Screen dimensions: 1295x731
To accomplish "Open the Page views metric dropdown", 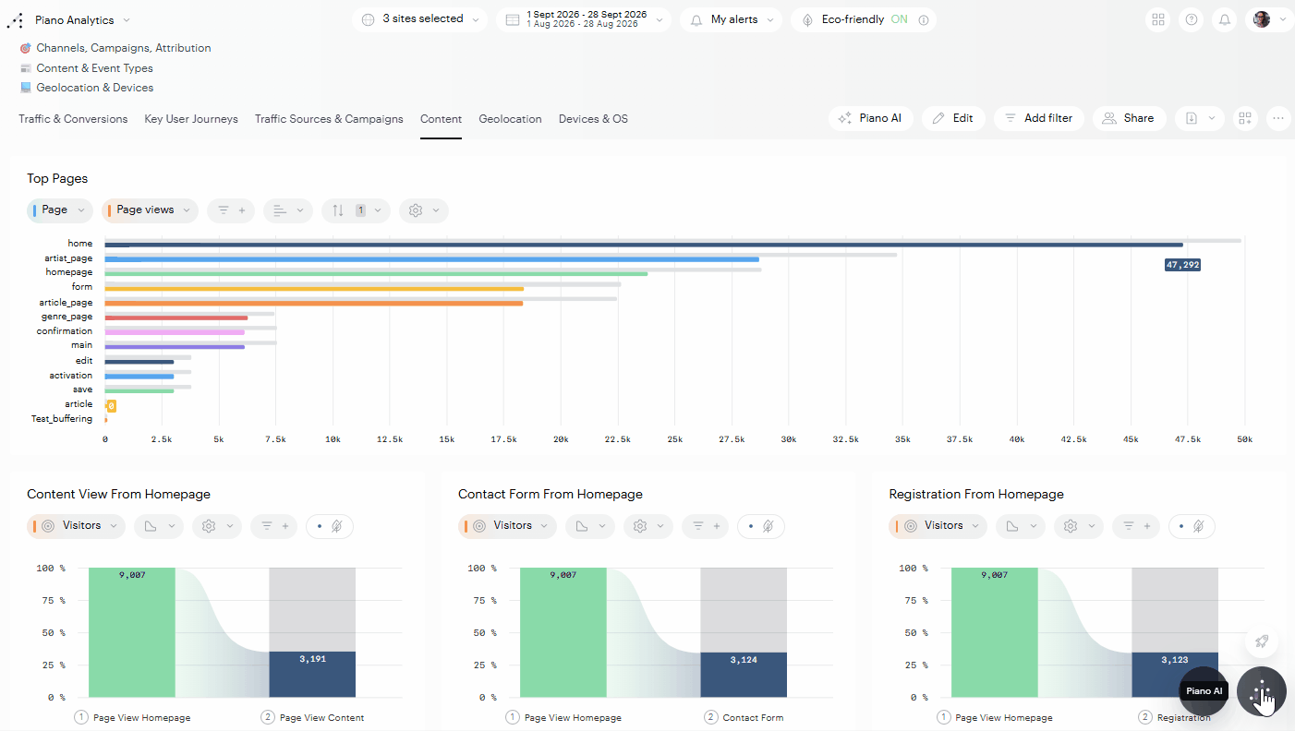I will [x=150, y=210].
